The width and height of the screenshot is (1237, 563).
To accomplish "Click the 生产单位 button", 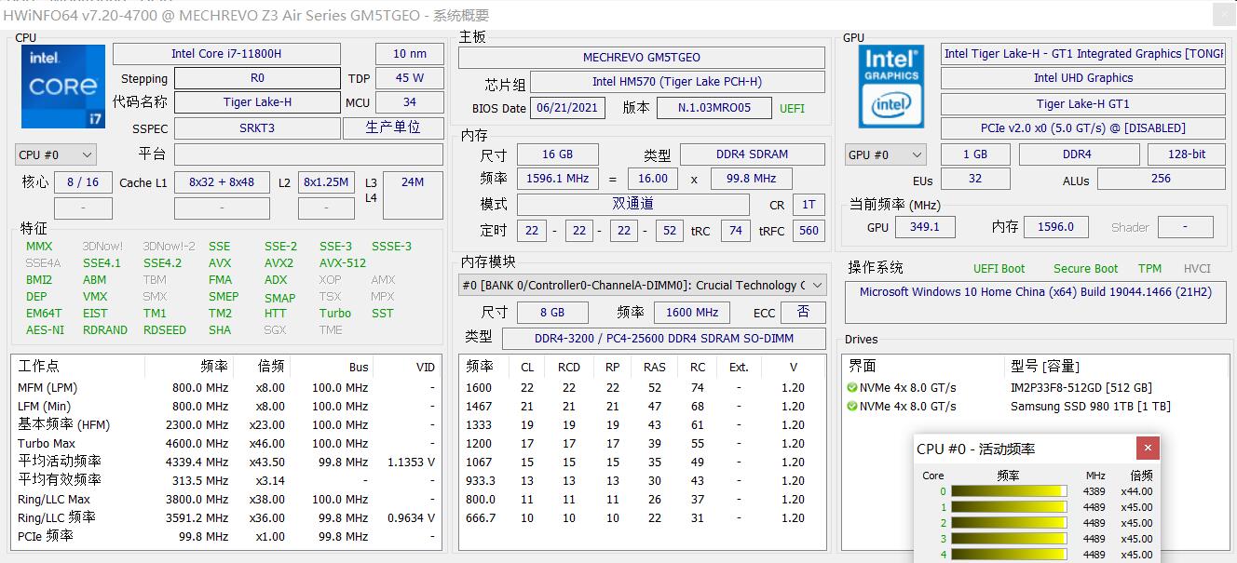I will pyautogui.click(x=393, y=127).
